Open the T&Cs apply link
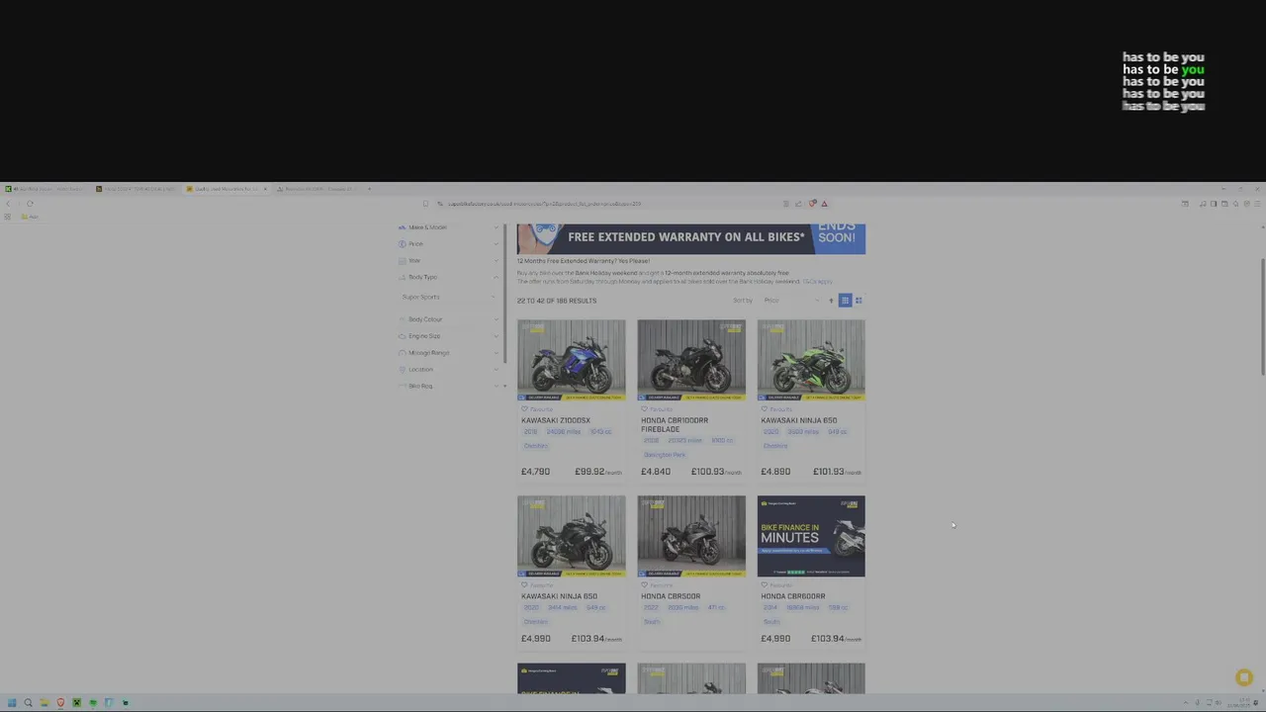 pos(817,282)
